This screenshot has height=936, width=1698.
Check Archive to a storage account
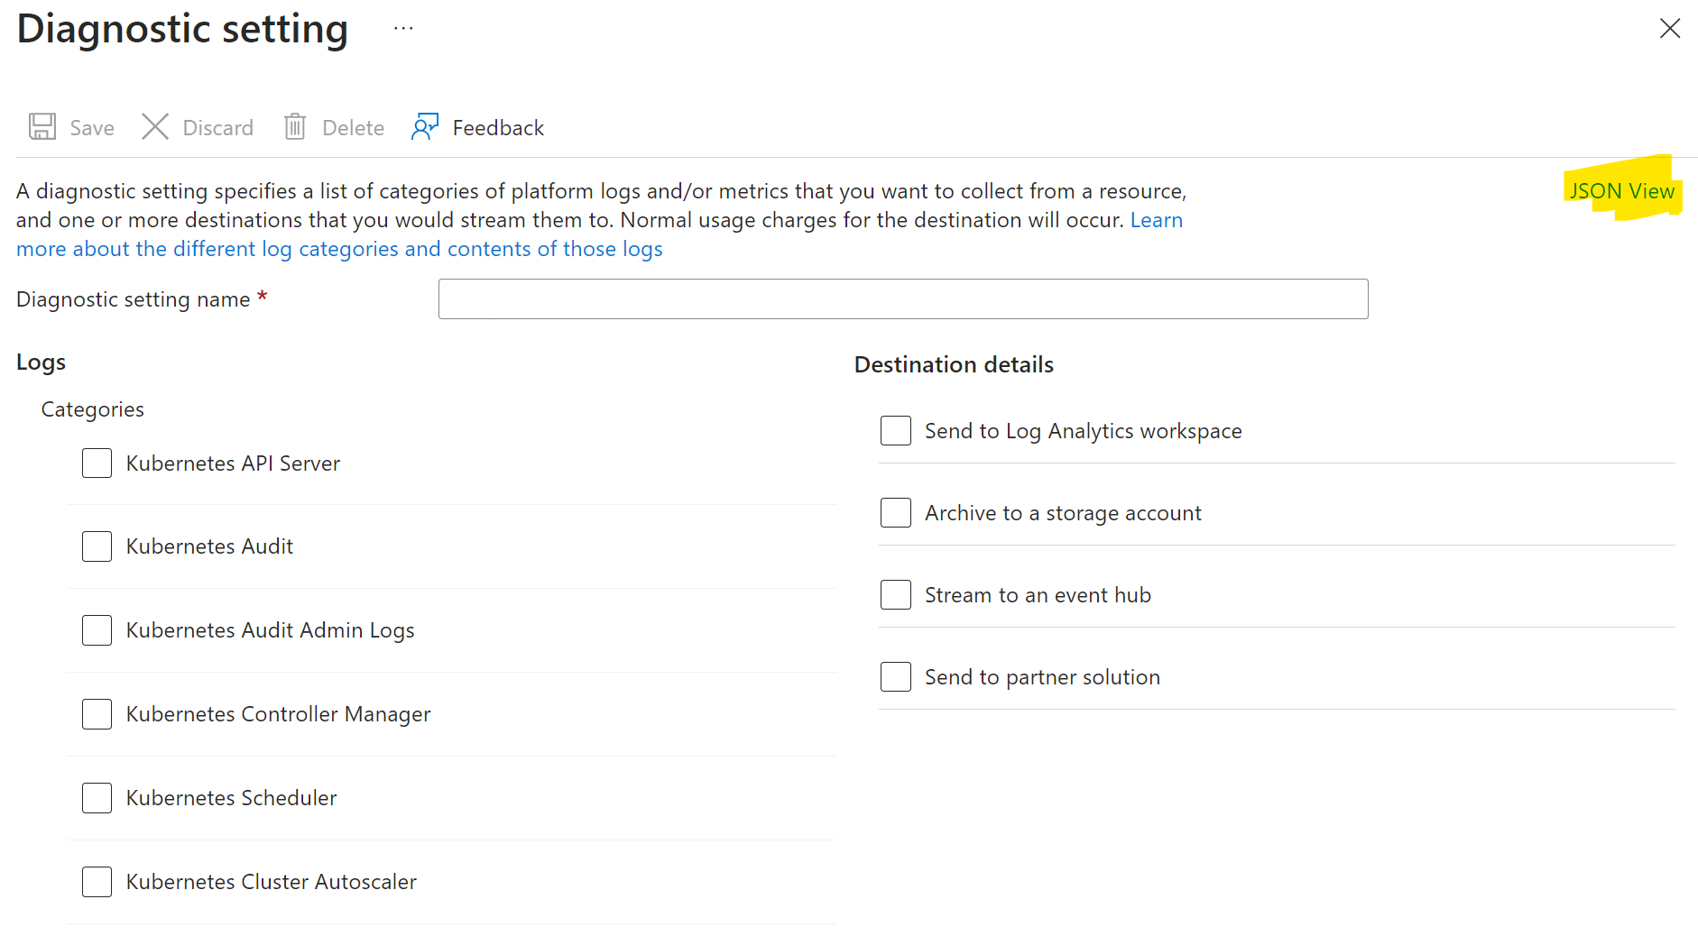tap(896, 513)
